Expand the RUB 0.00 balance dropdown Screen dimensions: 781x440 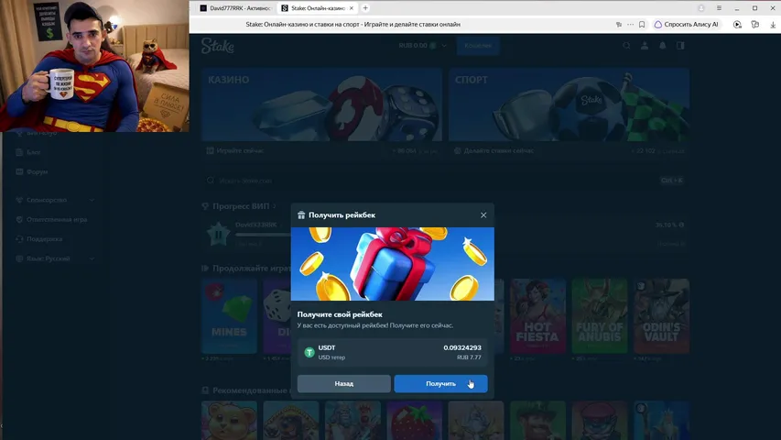click(422, 46)
